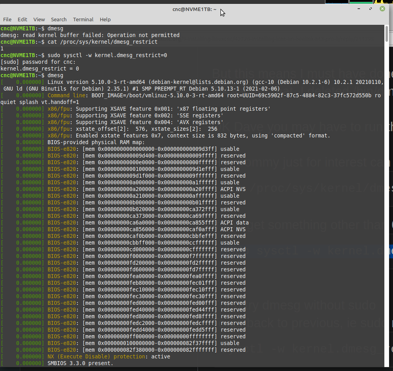Click the 'cat /proc/sys/kernel/dmesg_restrict' command
Viewport: 393px width, 371px height.
point(103,42)
